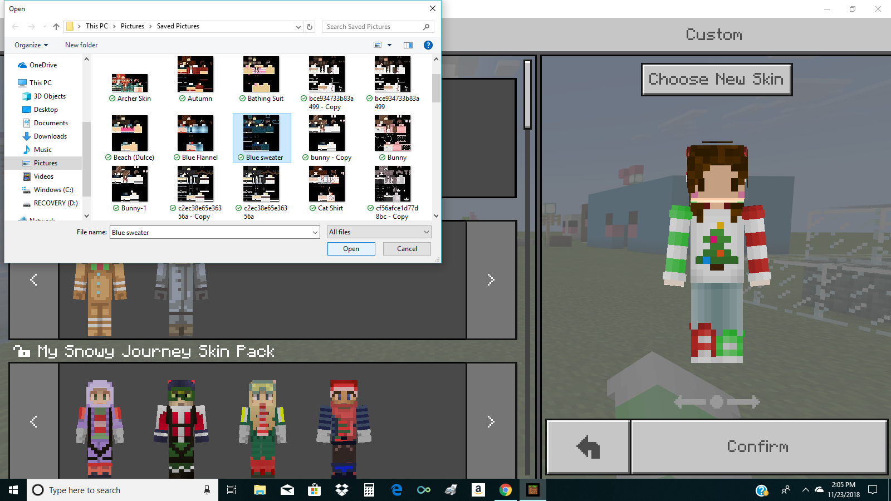The image size is (891, 501).
Task: Open the view options dropdown arrow
Action: 389,45
